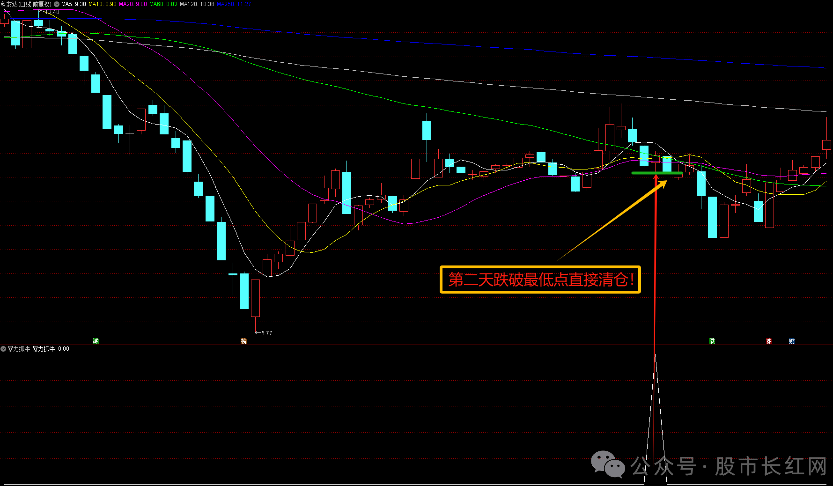Click the 榜 event marker icon
This screenshot has width=833, height=486.
point(243,341)
